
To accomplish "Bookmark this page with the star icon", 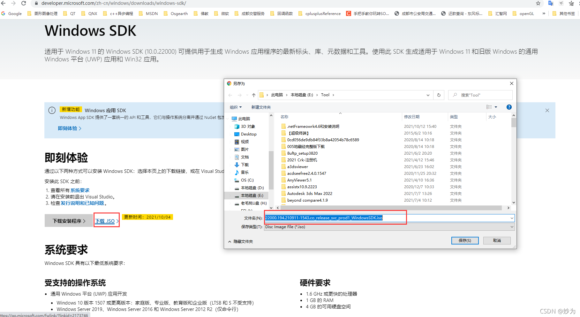I will click(538, 3).
